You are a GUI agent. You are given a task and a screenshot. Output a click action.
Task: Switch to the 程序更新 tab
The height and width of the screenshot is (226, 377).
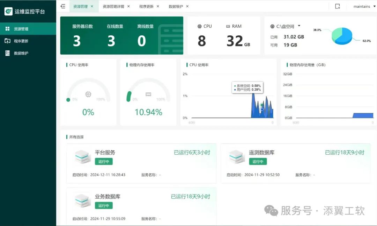tap(146, 6)
